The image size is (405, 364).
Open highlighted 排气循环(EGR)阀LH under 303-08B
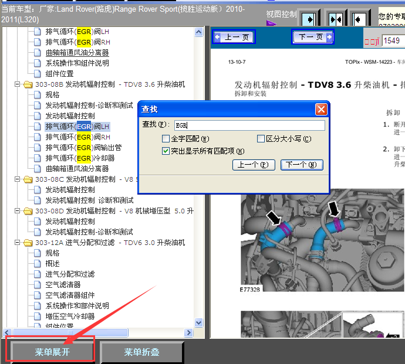pos(77,127)
